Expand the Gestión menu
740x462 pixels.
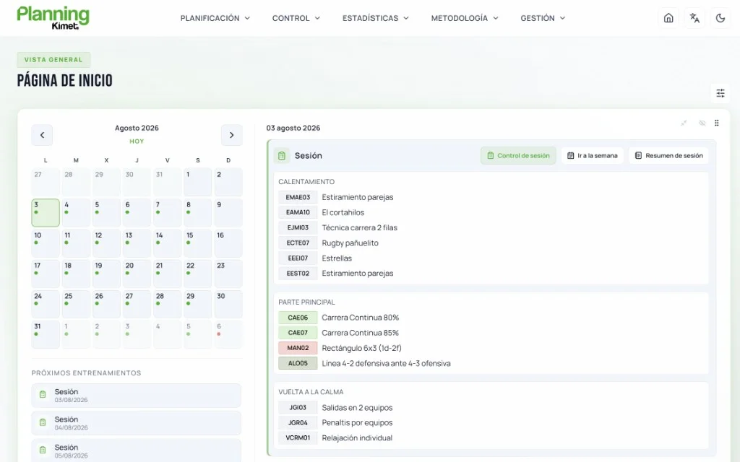click(x=543, y=18)
